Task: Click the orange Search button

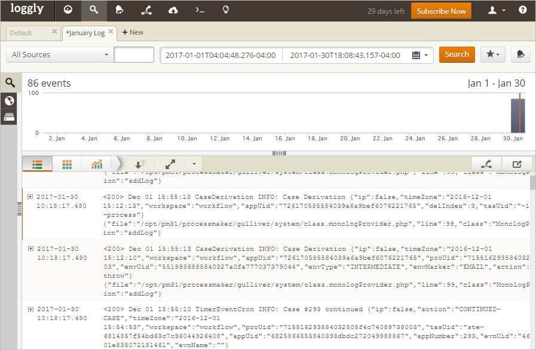Action: [457, 54]
